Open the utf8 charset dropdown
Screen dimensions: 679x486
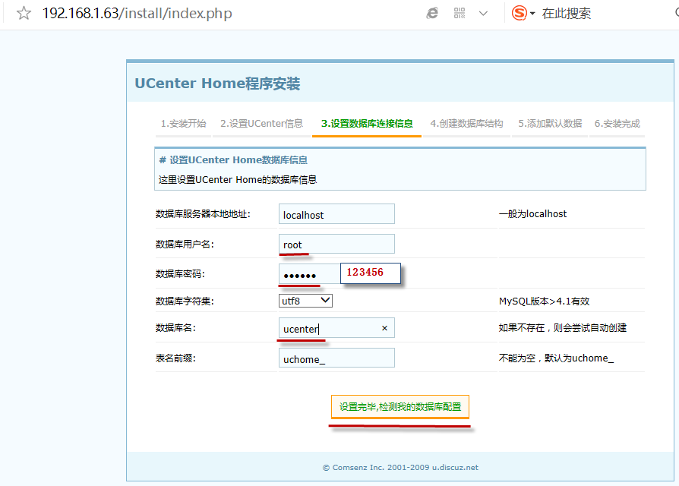click(x=305, y=301)
